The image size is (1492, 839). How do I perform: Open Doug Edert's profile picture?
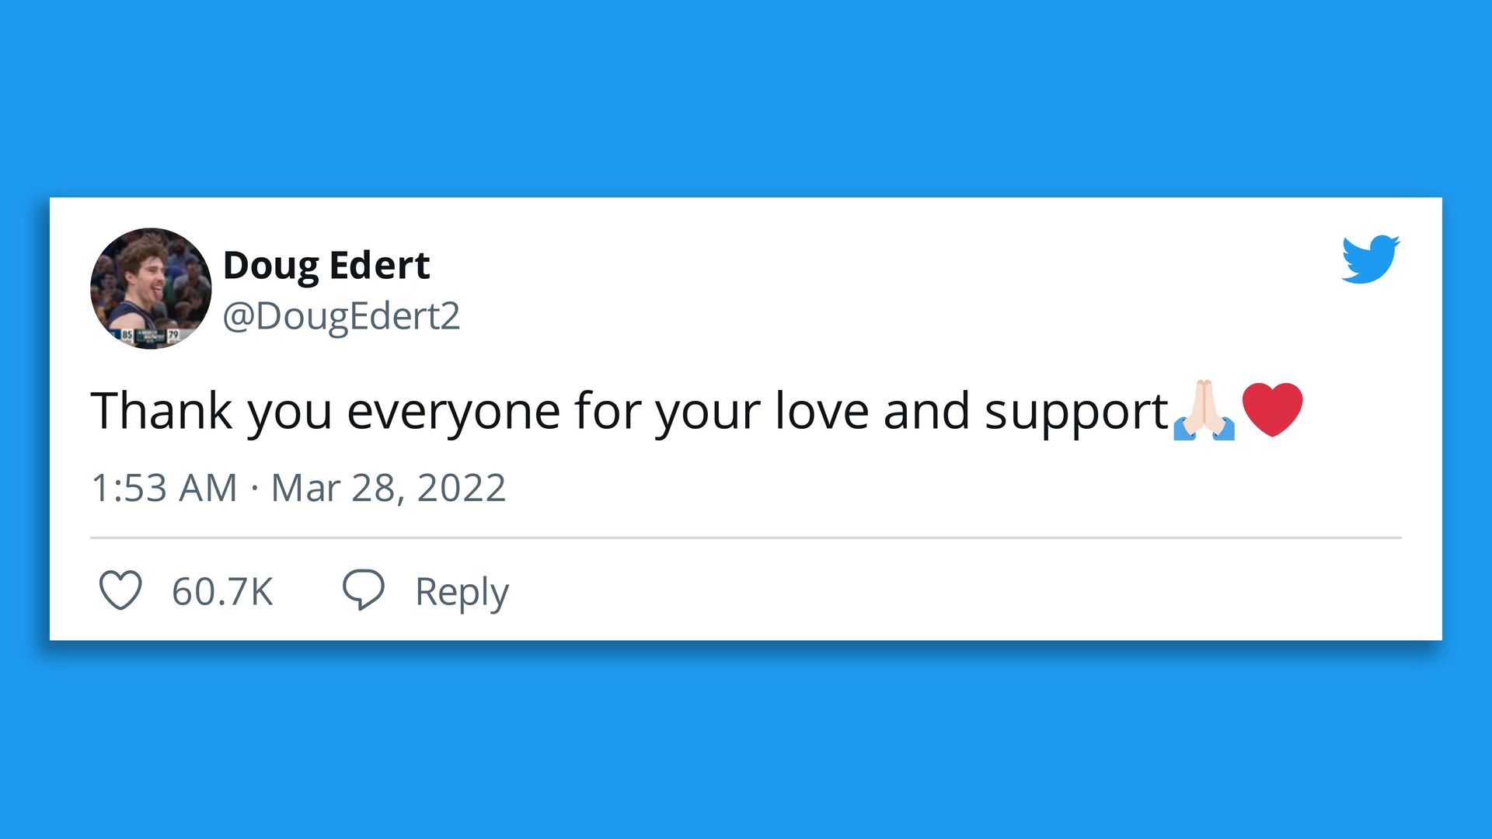click(151, 288)
